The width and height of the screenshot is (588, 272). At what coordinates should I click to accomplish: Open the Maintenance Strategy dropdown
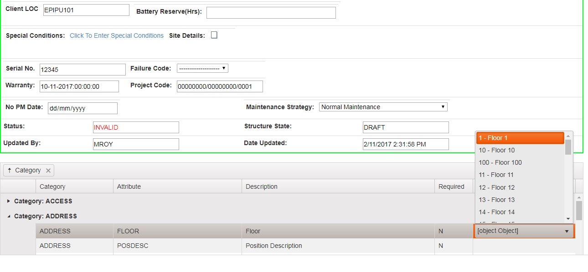(x=383, y=107)
